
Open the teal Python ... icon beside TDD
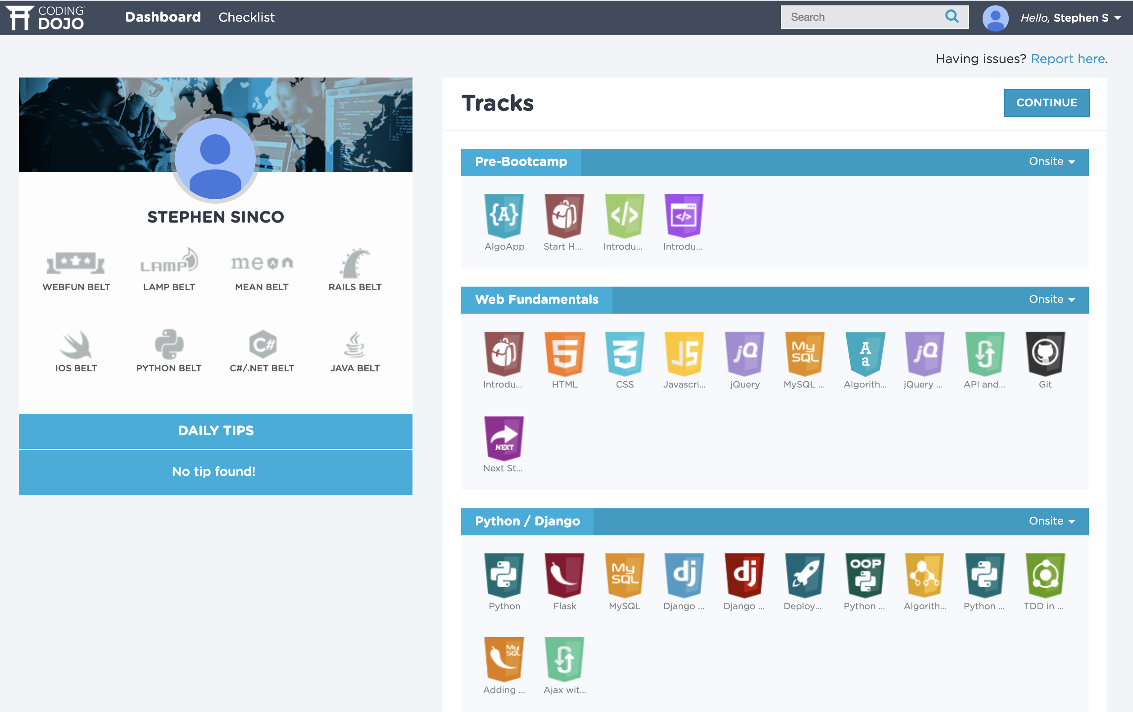coord(985,575)
